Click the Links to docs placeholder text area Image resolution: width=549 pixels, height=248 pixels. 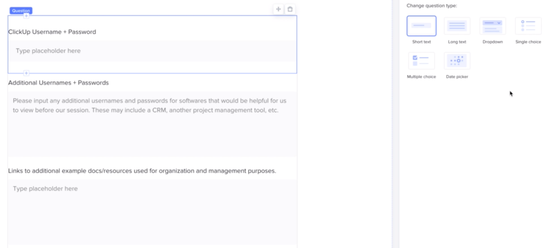[152, 211]
